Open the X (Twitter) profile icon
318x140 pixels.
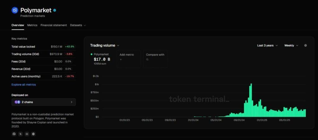tap(20, 134)
